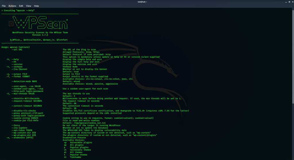Click '--disable-tls-checks' option
294x160 pixels.
pyautogui.click(x=24, y=111)
